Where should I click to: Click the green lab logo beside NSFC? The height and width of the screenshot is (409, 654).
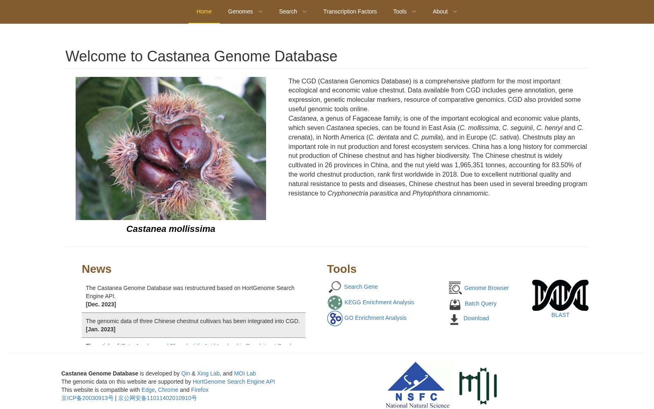[478, 386]
